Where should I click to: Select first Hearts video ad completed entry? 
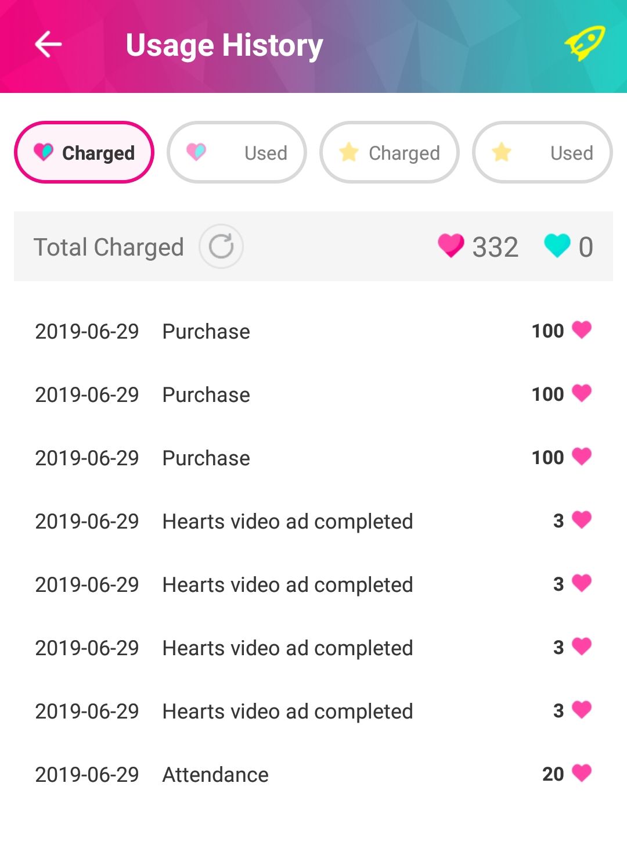tap(287, 522)
